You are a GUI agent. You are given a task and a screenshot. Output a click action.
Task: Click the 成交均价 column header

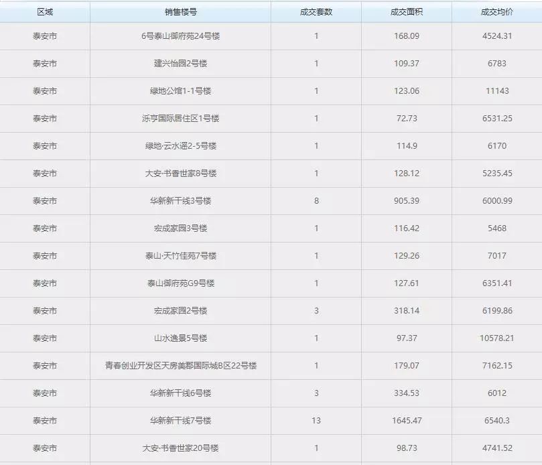tap(496, 12)
